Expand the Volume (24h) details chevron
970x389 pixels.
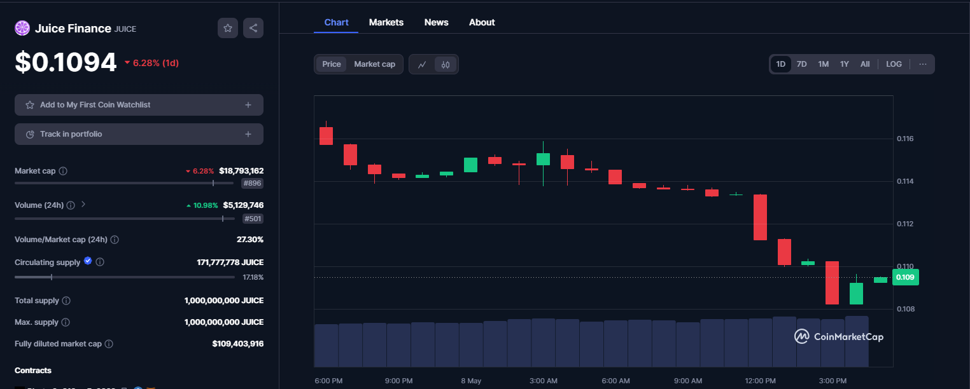(82, 205)
